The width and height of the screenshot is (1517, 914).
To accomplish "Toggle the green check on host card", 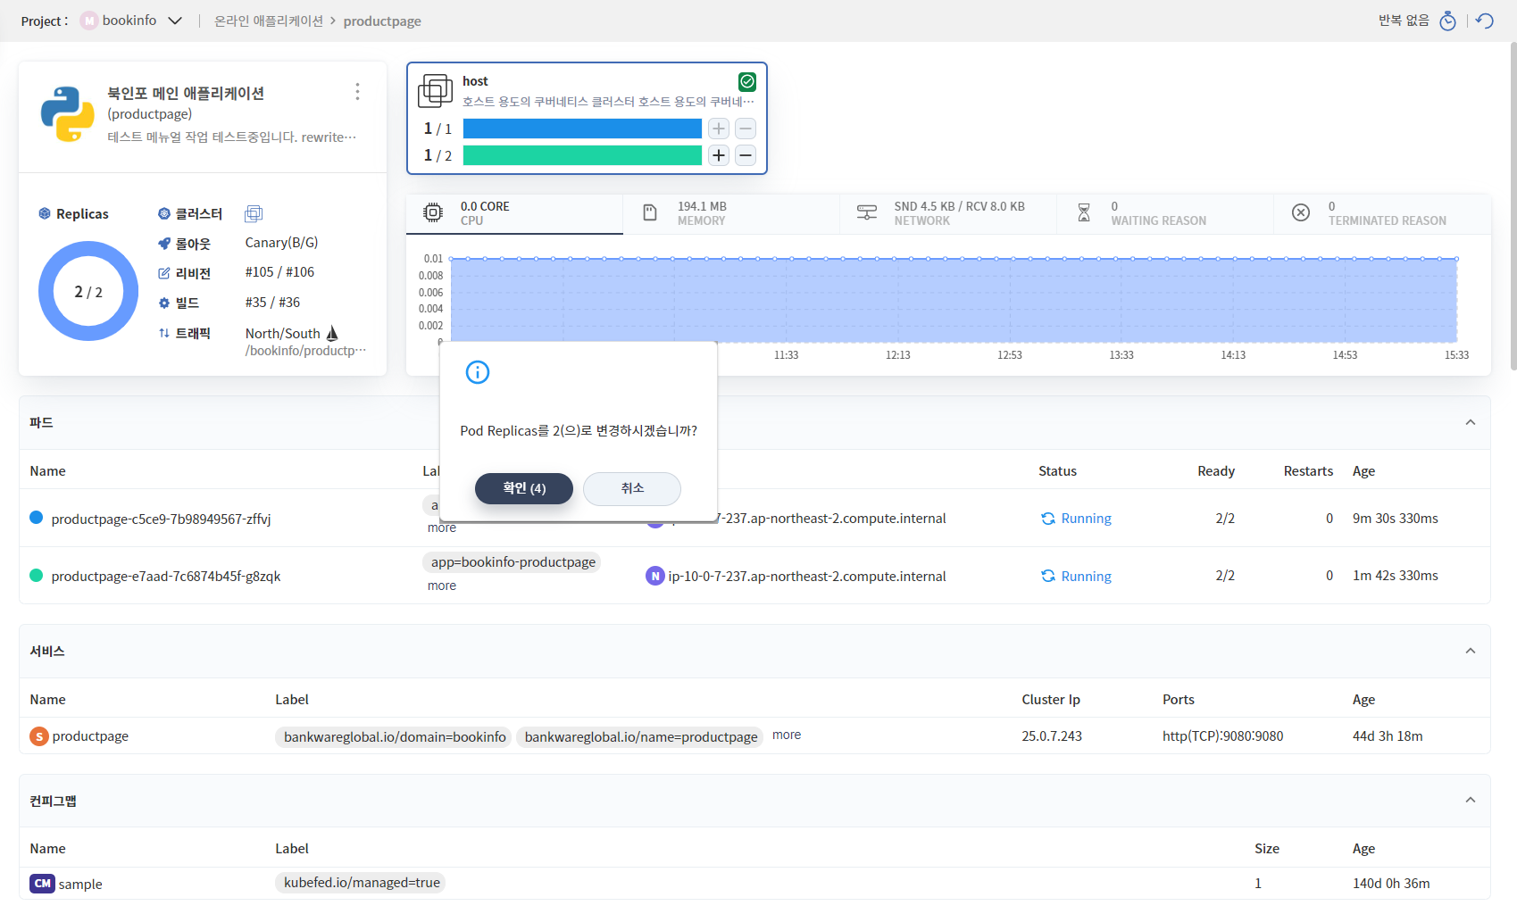I will coord(747,81).
